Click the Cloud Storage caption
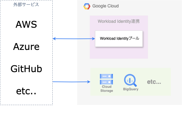The width and height of the screenshot is (182, 114). pyautogui.click(x=107, y=89)
